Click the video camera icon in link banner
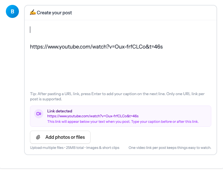Viewport: 223px width, 173px height. [x=39, y=114]
